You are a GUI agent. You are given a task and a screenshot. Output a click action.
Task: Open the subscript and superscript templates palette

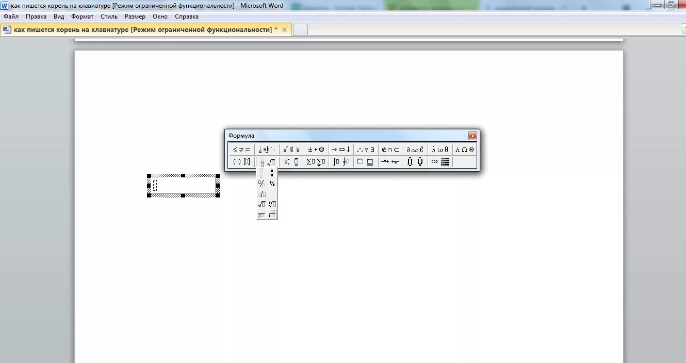coord(291,162)
